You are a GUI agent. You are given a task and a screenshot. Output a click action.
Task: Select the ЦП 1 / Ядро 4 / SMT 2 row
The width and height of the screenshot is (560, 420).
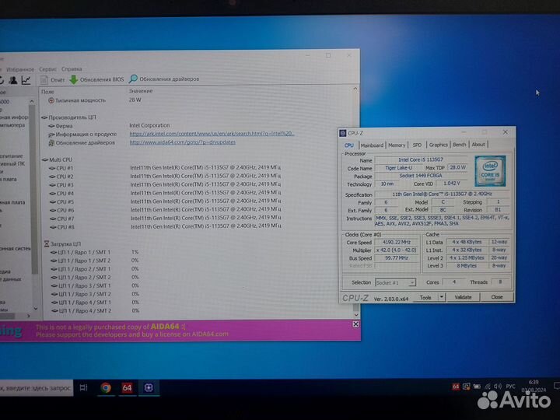(95, 311)
